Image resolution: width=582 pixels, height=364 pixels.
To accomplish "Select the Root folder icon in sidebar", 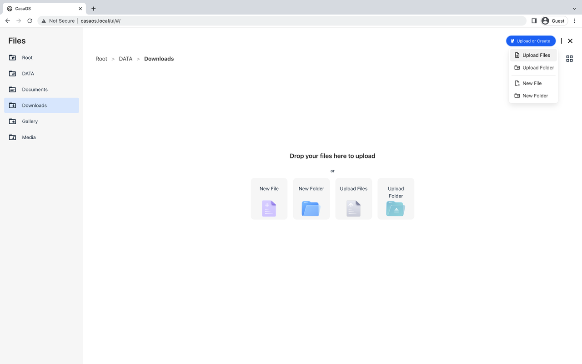I will (x=12, y=57).
